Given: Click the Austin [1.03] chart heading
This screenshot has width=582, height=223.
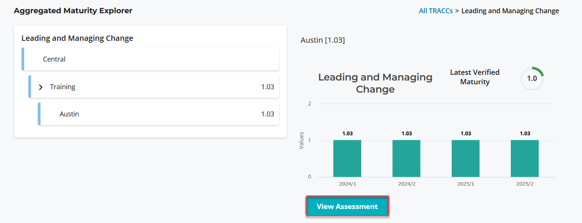Looking at the screenshot, I should click(323, 40).
